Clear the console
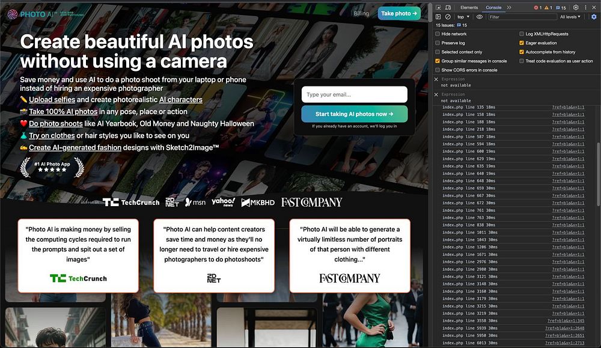 tap(448, 17)
